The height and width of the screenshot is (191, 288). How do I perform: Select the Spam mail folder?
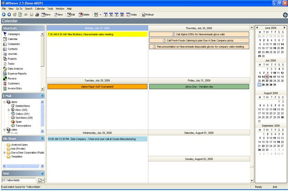(x=16, y=122)
